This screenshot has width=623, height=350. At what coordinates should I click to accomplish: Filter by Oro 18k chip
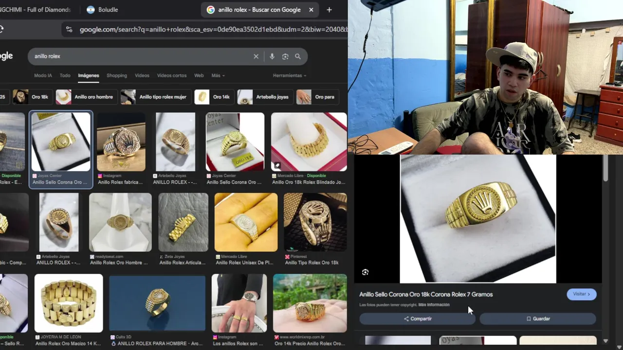(32, 97)
